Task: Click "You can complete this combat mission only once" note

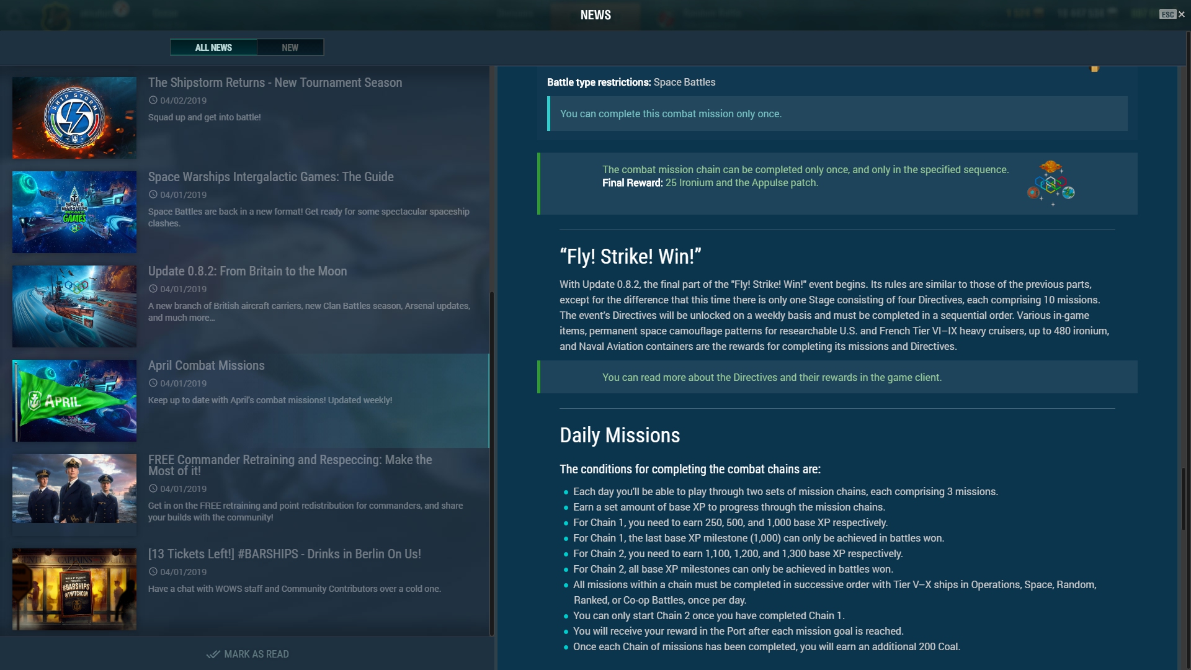Action: 837,114
